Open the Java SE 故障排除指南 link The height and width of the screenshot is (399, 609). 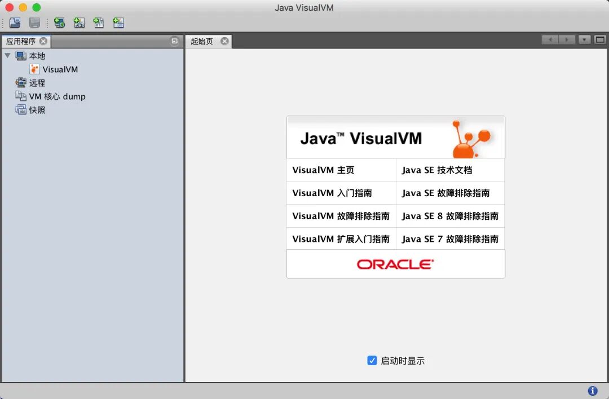pos(445,193)
